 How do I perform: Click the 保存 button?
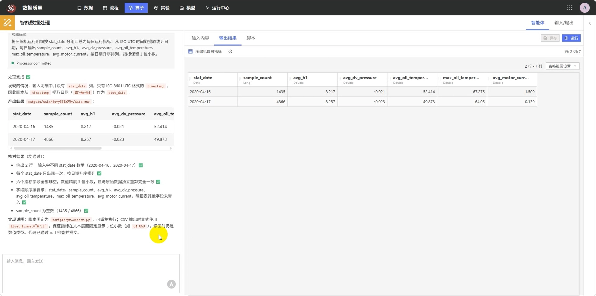[550, 38]
